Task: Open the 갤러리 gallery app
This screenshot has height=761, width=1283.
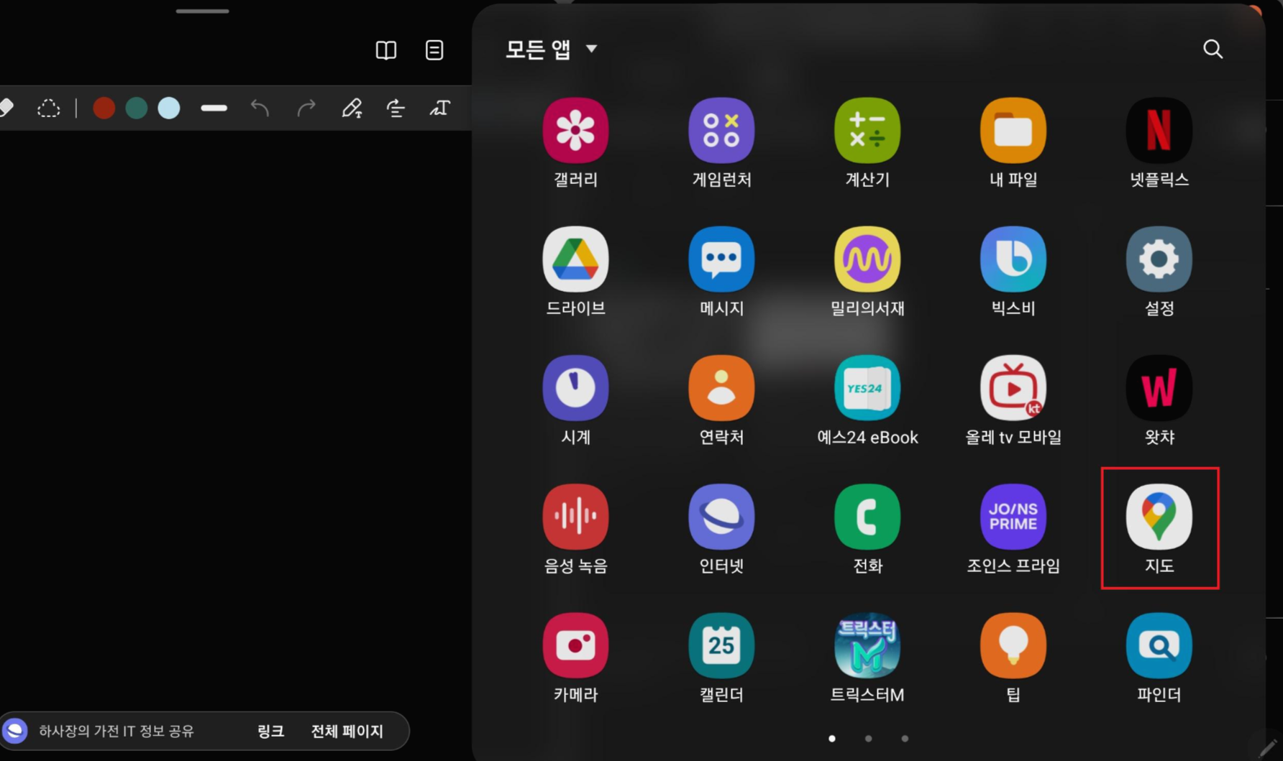Action: coord(575,131)
